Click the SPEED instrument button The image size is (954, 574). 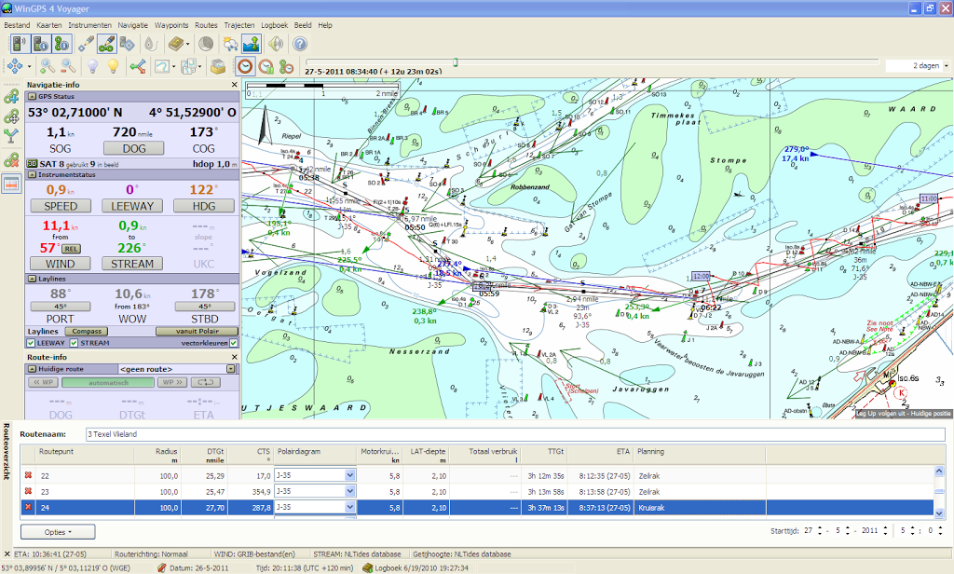tap(61, 206)
